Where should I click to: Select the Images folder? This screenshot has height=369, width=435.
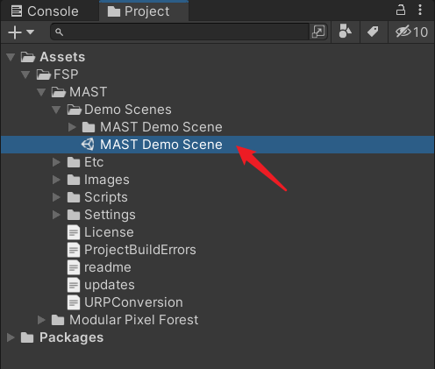click(x=107, y=180)
